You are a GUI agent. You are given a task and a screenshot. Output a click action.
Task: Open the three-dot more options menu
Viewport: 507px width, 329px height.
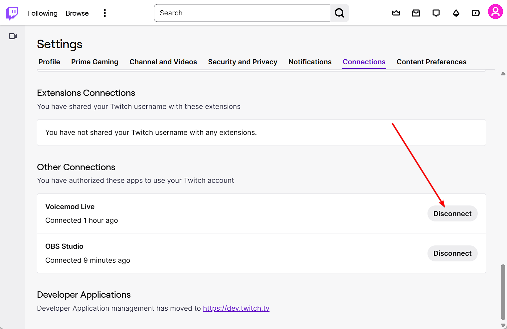point(105,13)
